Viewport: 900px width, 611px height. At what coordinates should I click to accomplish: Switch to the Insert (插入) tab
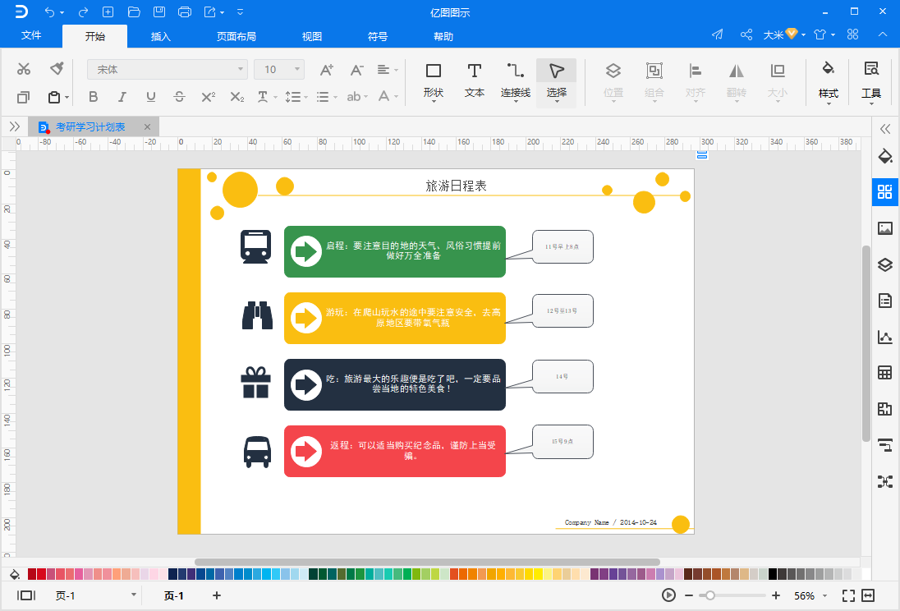tap(161, 37)
